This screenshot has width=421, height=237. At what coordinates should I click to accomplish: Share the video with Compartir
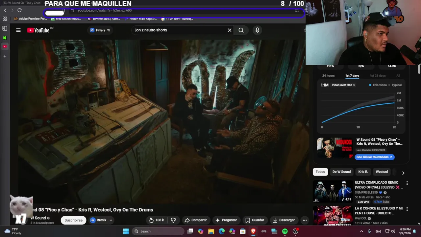[x=196, y=220]
